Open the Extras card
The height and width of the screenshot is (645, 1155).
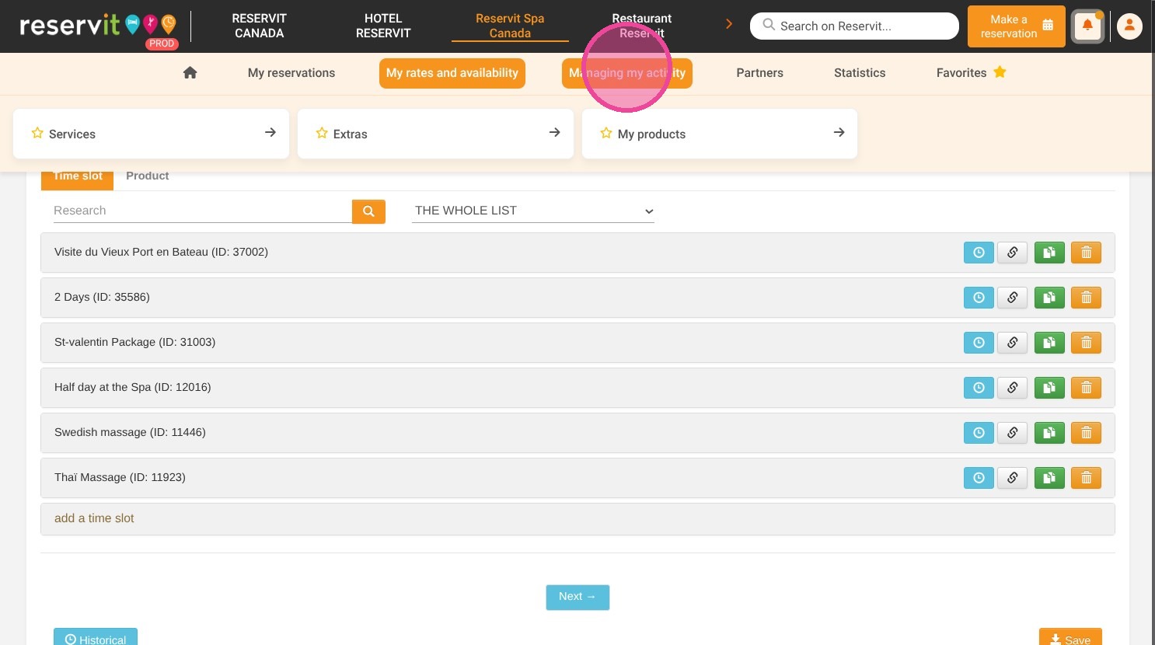click(435, 134)
